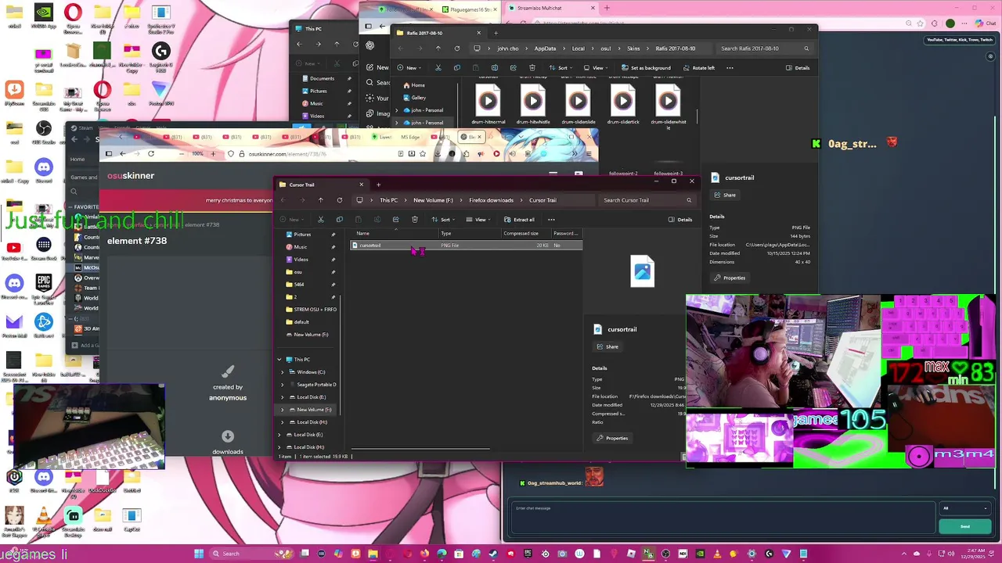Open Streamlabs Desktop shortcut on desktop

tap(73, 521)
